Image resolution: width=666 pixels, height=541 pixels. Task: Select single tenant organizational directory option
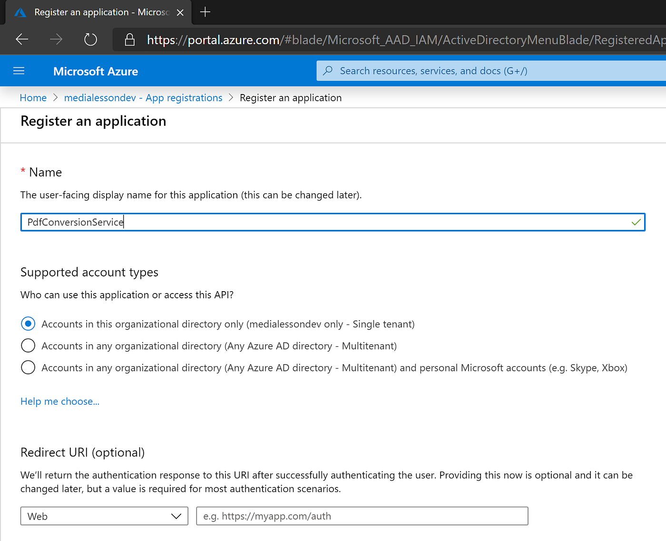28,323
